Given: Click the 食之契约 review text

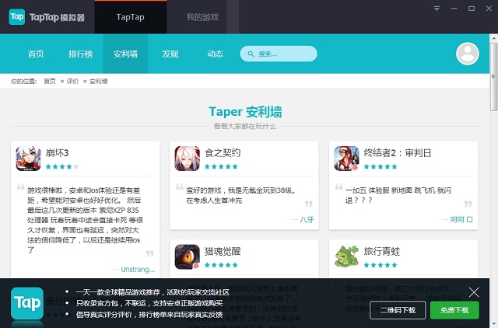Looking at the screenshot, I should click(242, 195).
